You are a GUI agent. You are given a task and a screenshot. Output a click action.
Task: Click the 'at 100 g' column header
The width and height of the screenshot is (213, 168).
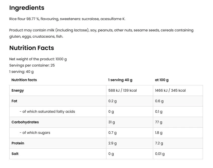coord(162,80)
